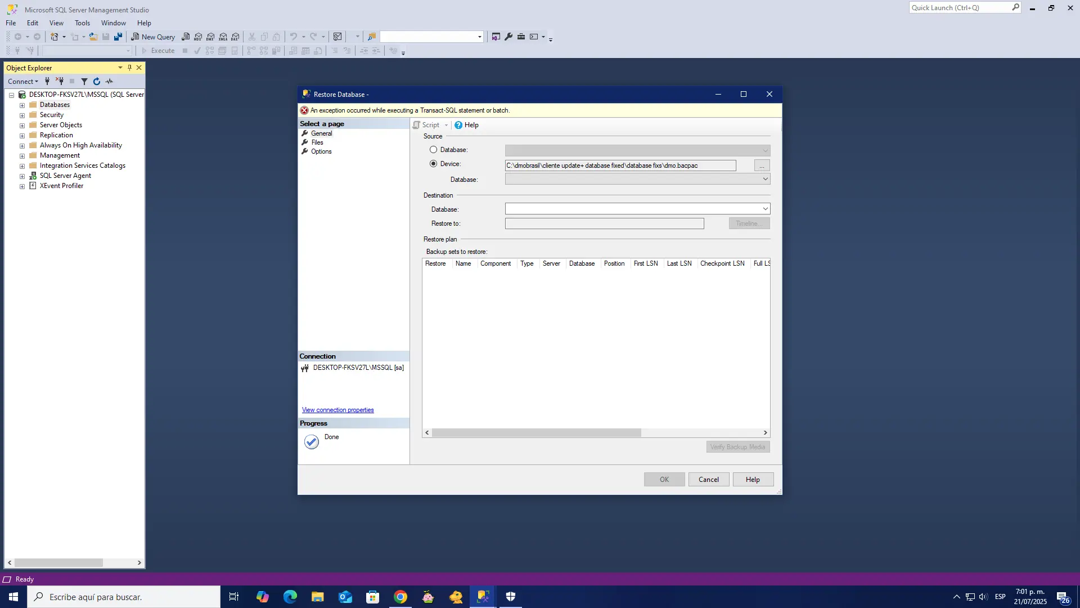Image resolution: width=1080 pixels, height=608 pixels.
Task: Click the Database Engine Query icon
Action: pyautogui.click(x=186, y=37)
